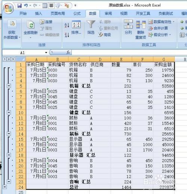The width and height of the screenshot is (187, 194).
Task: Click the Office button logo
Action: [8, 8]
